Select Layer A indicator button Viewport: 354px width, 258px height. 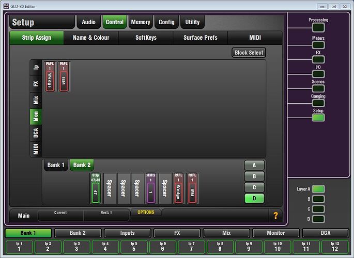(318, 189)
